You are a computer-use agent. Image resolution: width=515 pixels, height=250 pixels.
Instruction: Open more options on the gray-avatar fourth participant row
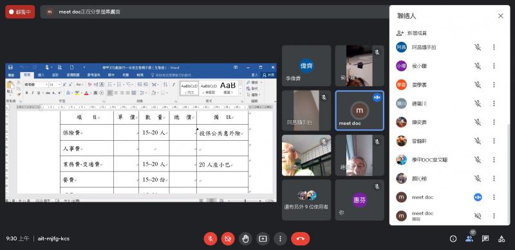click(494, 103)
